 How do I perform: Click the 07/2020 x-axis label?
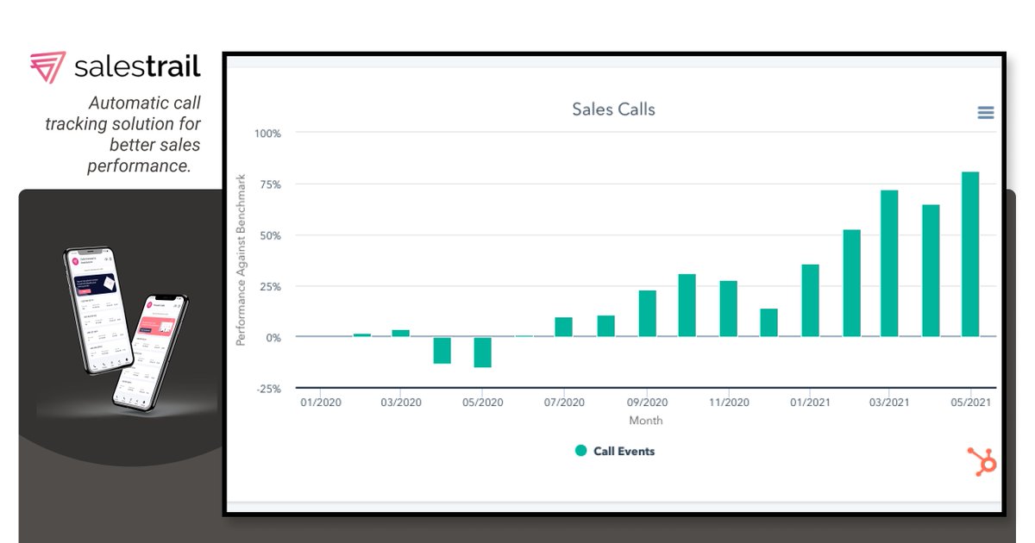(x=564, y=403)
